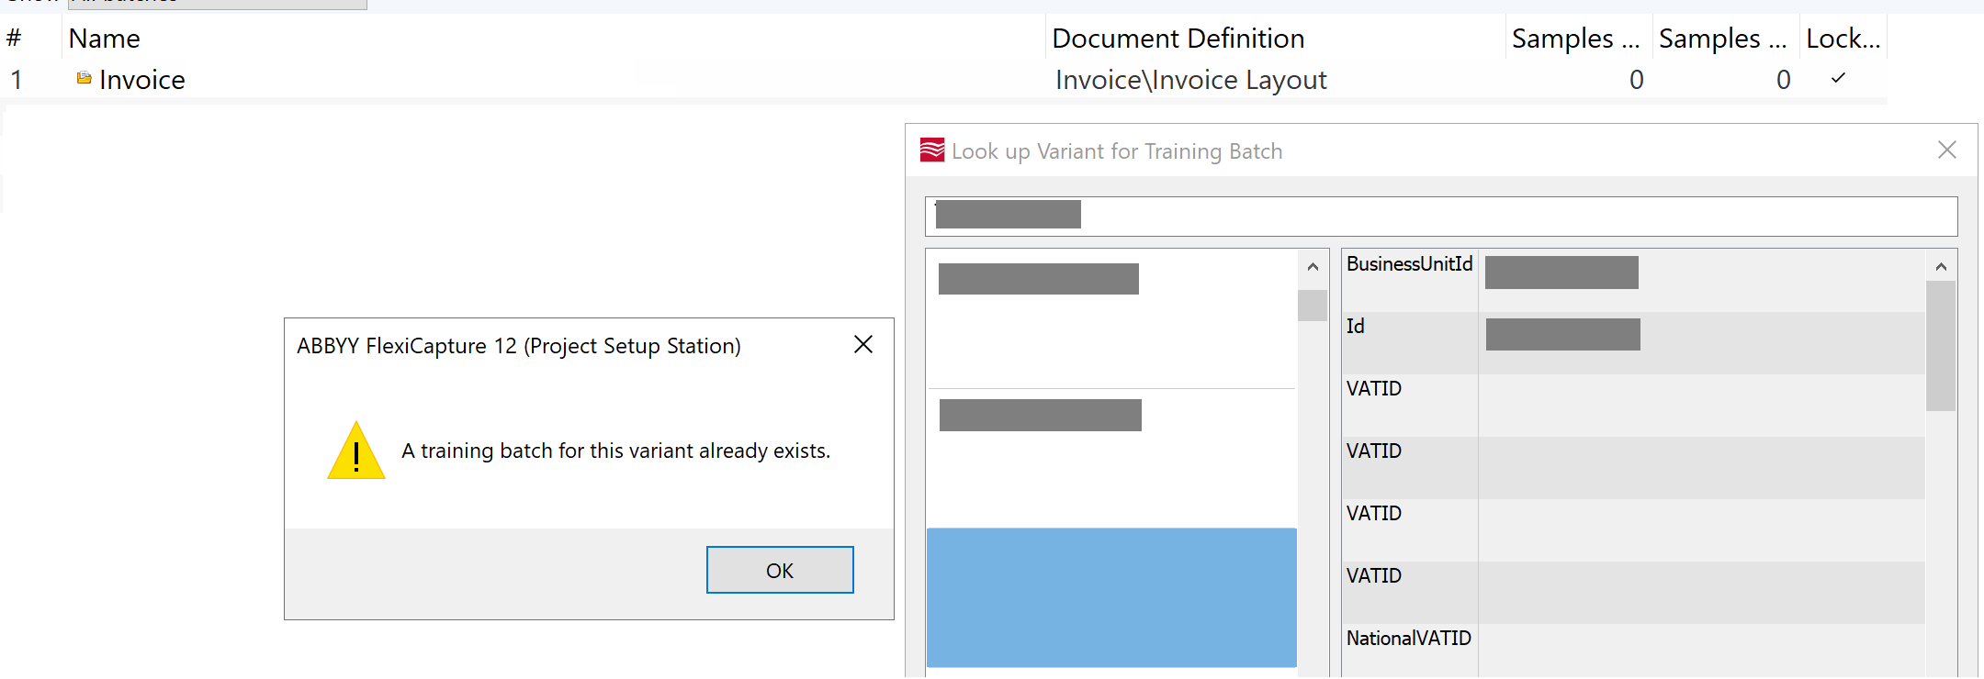The height and width of the screenshot is (679, 1984).
Task: Close the ABBYY FlexiCapture warning dialog
Action: pyautogui.click(x=863, y=344)
